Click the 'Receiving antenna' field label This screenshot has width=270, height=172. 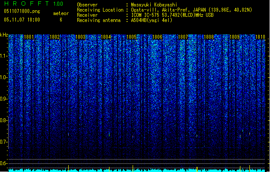pos(99,20)
